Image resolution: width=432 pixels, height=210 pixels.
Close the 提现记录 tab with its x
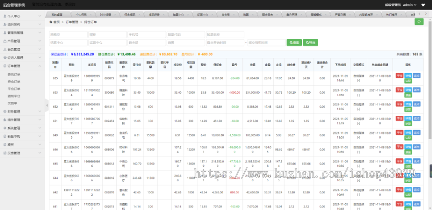pos(165,15)
